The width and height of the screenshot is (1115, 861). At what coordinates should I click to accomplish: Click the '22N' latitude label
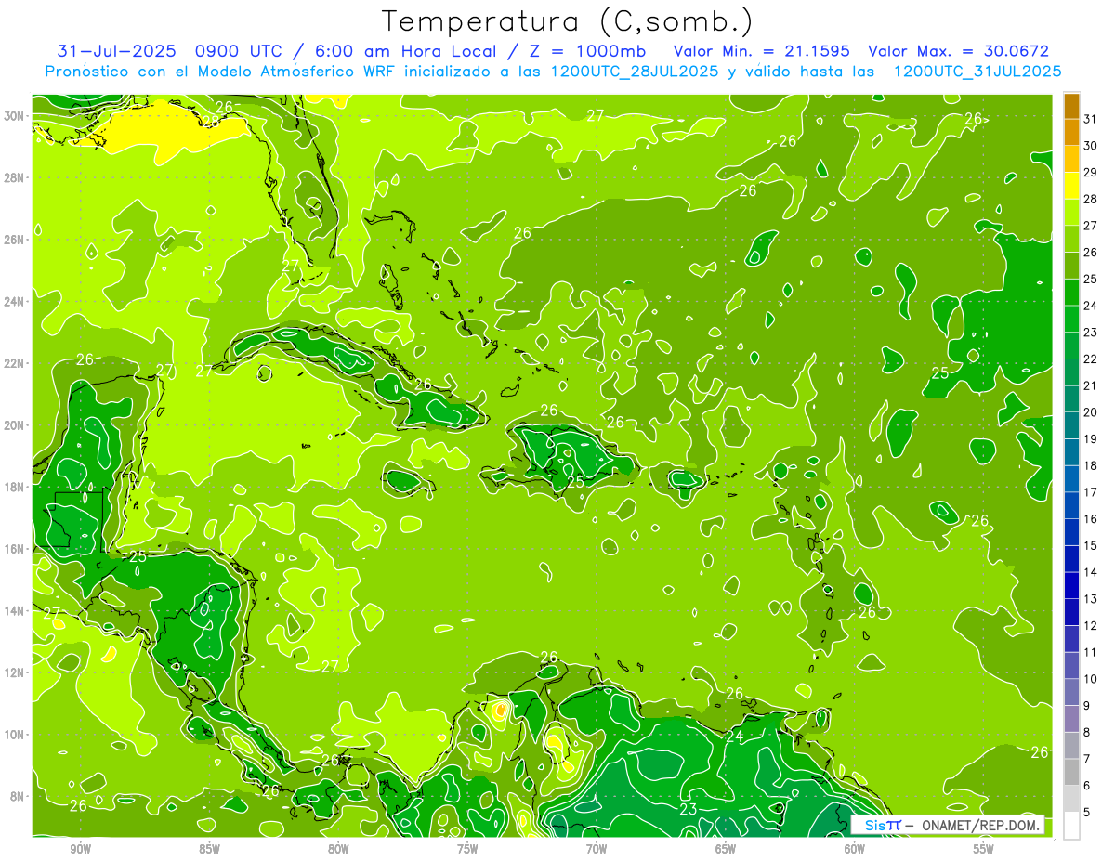14,363
